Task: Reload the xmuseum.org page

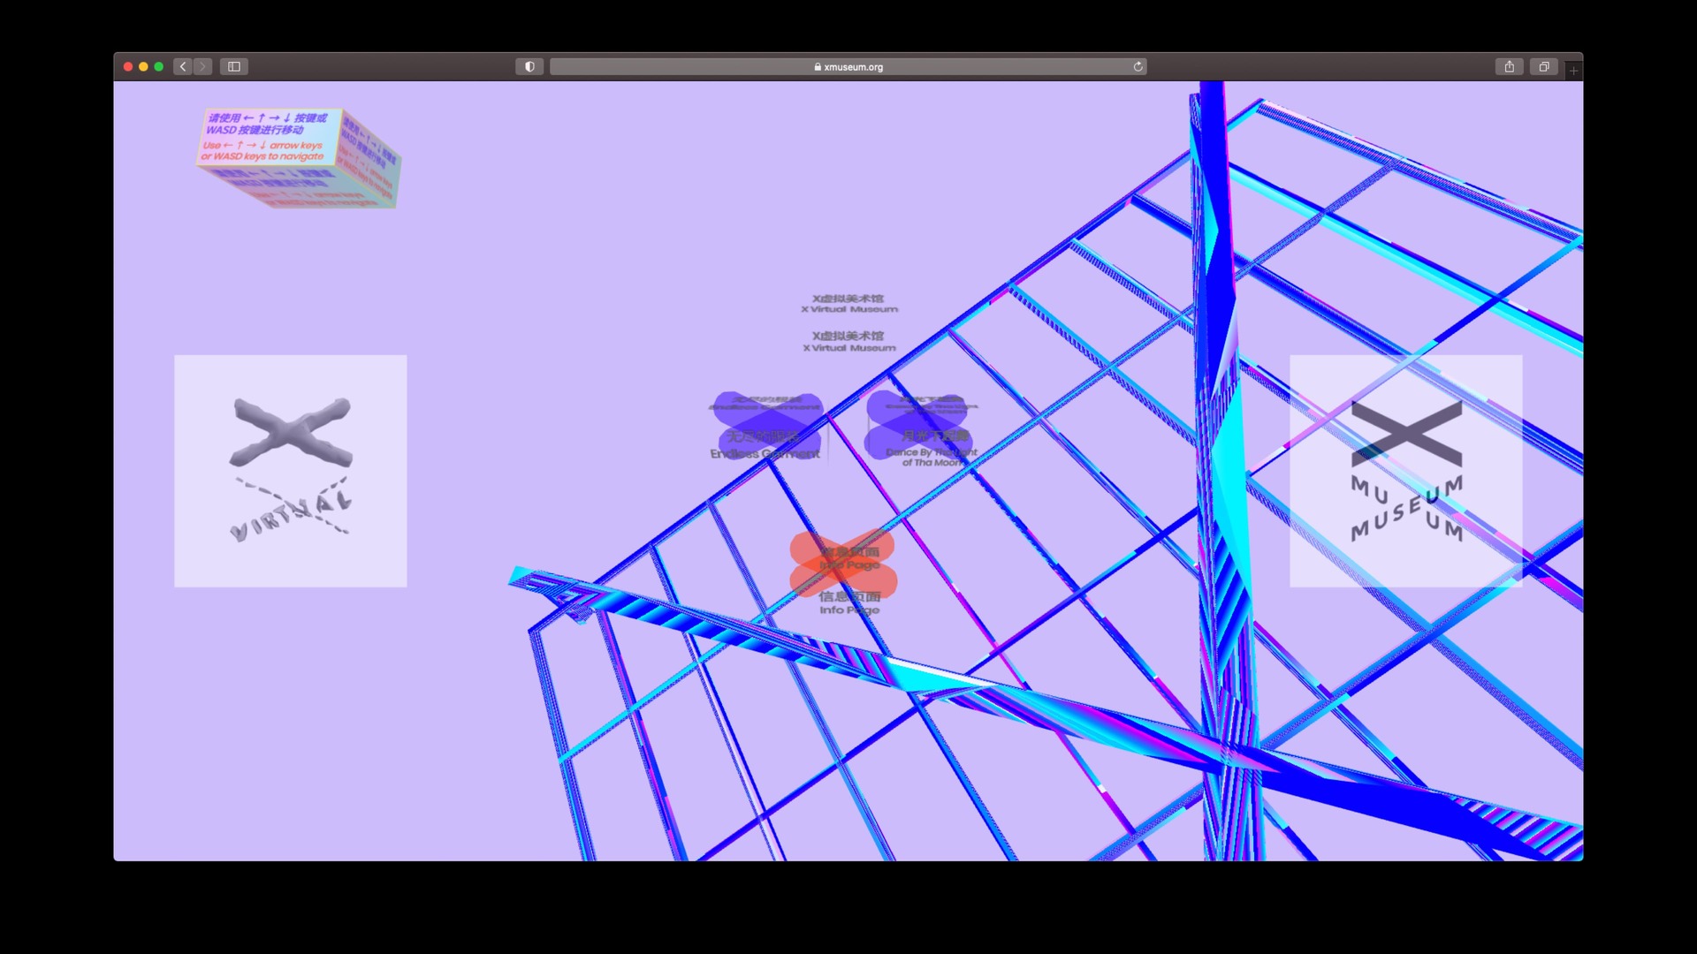Action: (1138, 66)
